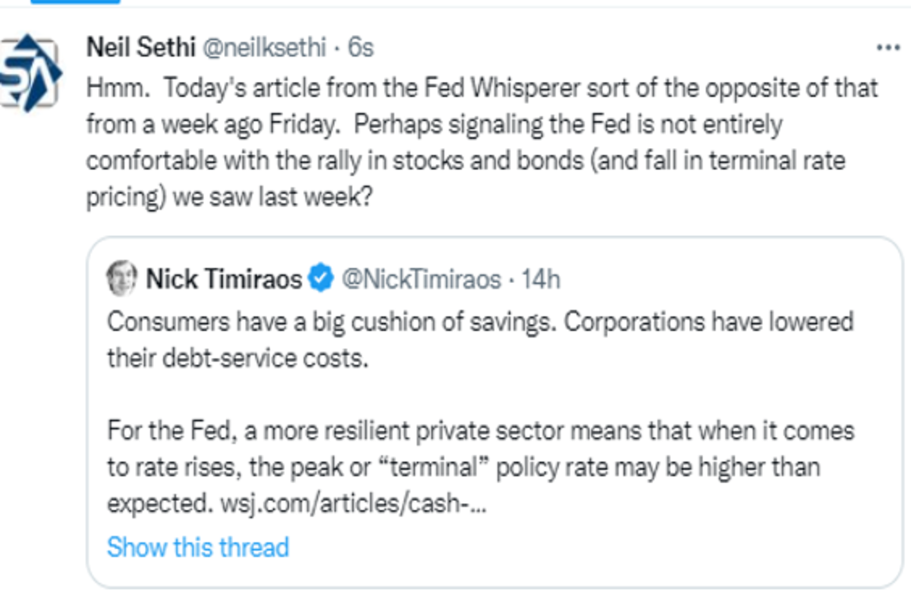911x607 pixels.
Task: Click the tweet line starting "comfortable with the rally"
Action: click(x=465, y=162)
